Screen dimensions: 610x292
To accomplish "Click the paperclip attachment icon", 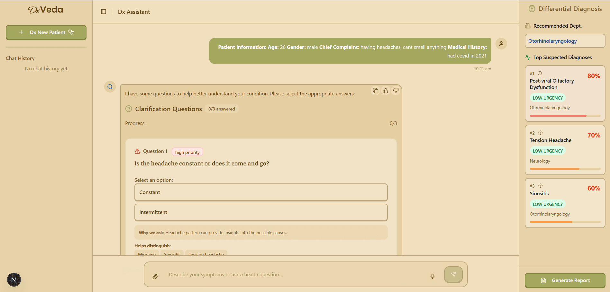I will 155,276.
